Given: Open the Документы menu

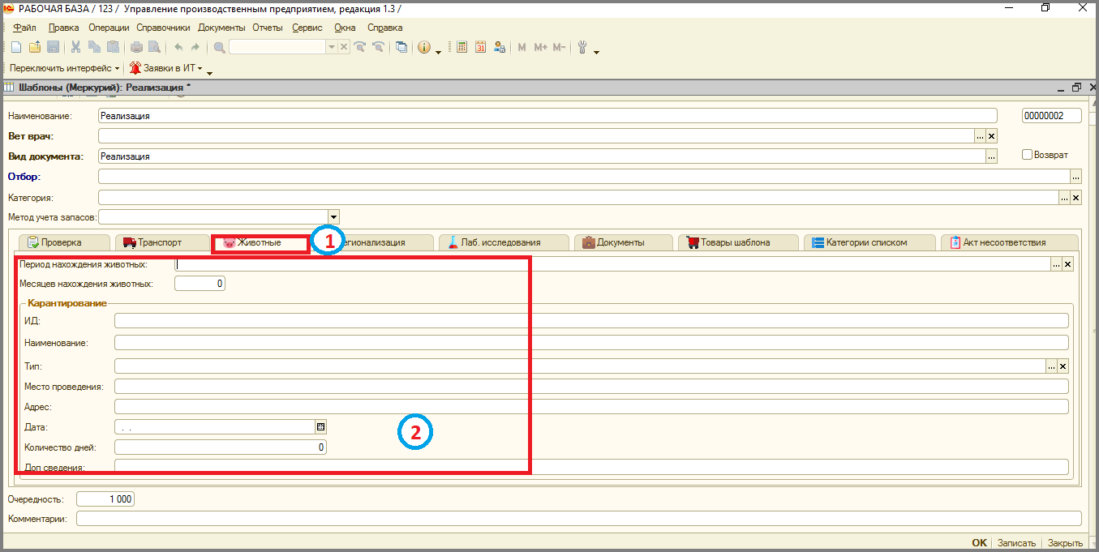Looking at the screenshot, I should [x=221, y=28].
